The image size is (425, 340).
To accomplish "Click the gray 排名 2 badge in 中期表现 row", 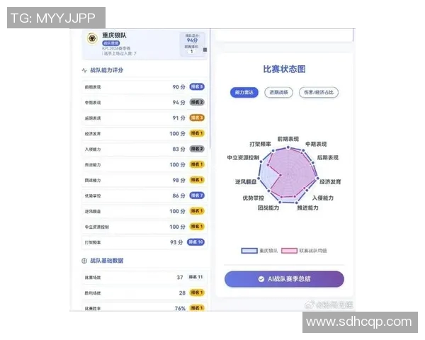I will click(197, 102).
